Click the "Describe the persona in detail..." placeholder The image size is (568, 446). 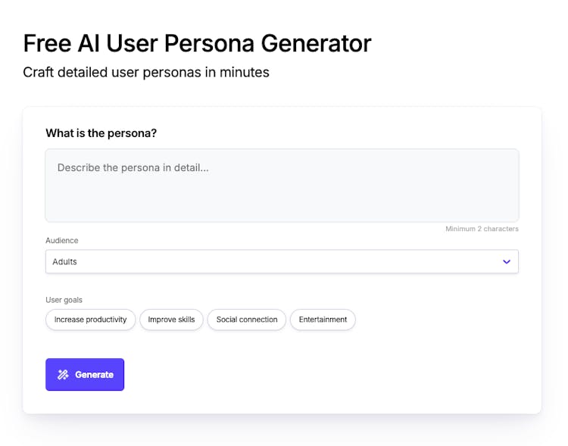[x=133, y=167]
